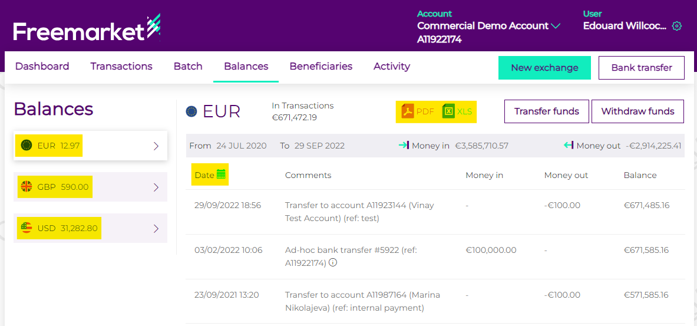697x326 pixels.
Task: Click the EUR flag icon in Balances
Action: pyautogui.click(x=27, y=146)
